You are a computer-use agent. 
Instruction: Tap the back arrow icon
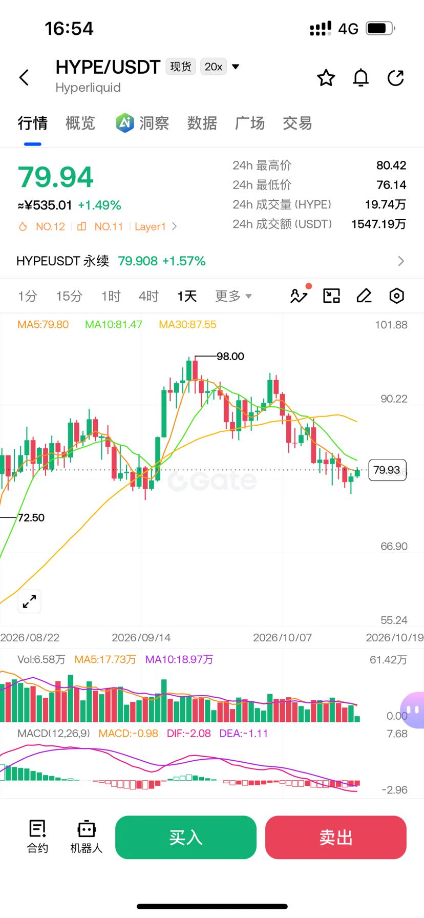tap(24, 78)
